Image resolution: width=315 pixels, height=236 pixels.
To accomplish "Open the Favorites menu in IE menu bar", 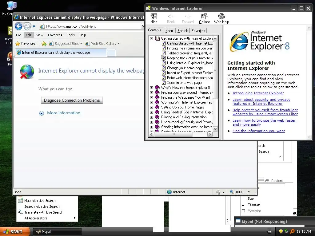I will tap(55, 35).
